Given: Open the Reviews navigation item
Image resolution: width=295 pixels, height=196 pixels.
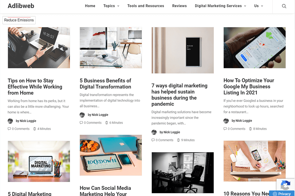Looking at the screenshot, I should pos(179,6).
